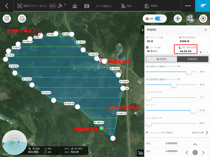The height and width of the screenshot is (157, 210).
Task: Add a waypoint on the +206 M edge
Action: (69, 103)
